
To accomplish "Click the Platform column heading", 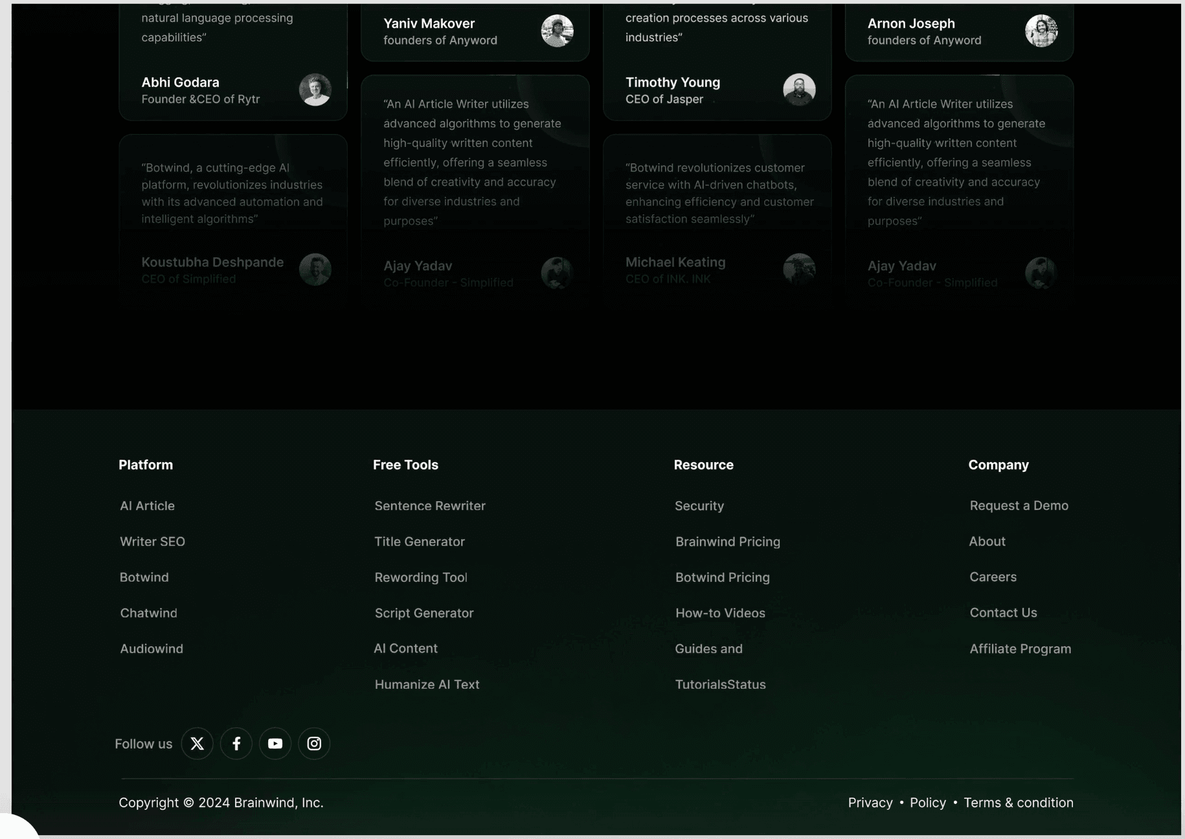I will coord(146,465).
